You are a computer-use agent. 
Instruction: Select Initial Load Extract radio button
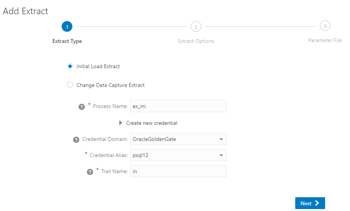click(70, 66)
